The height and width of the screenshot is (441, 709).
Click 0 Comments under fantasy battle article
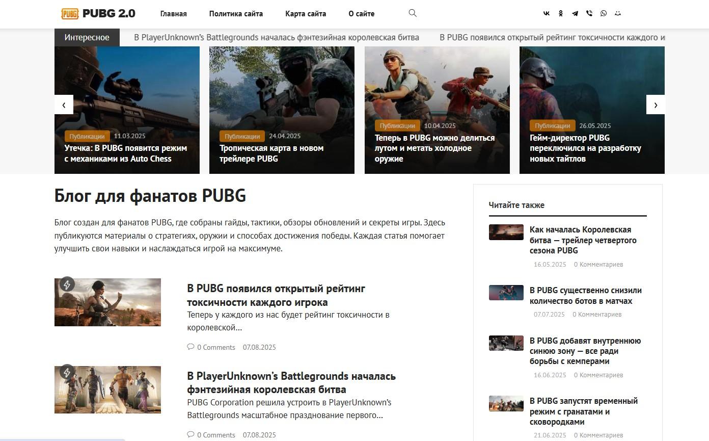click(x=216, y=435)
